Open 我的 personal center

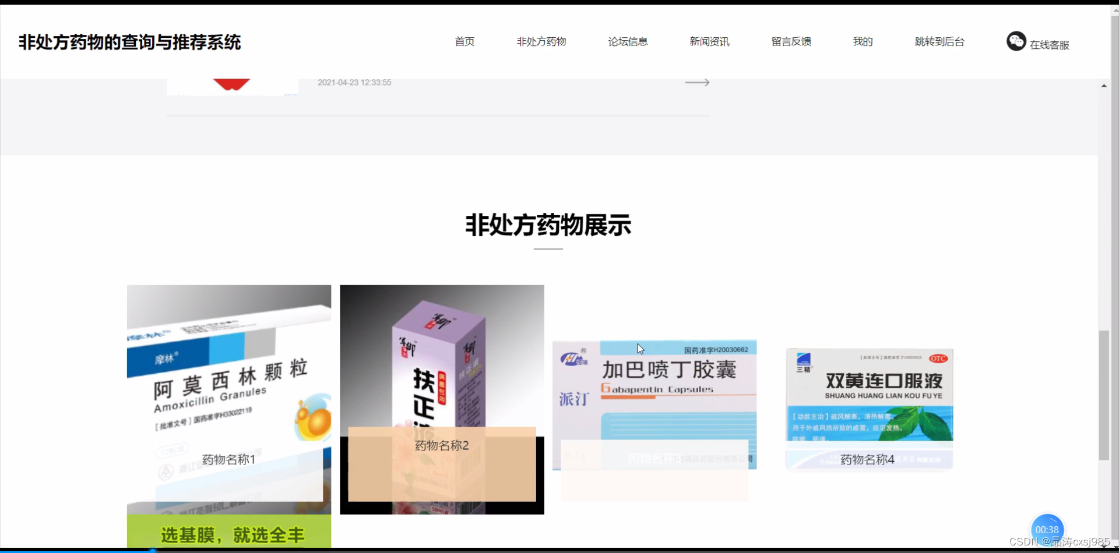click(x=862, y=41)
